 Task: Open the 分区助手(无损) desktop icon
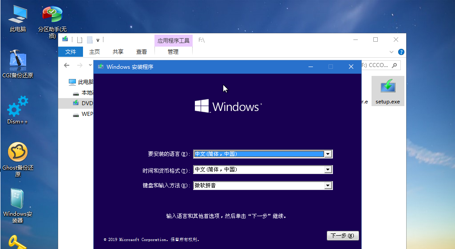point(52,22)
